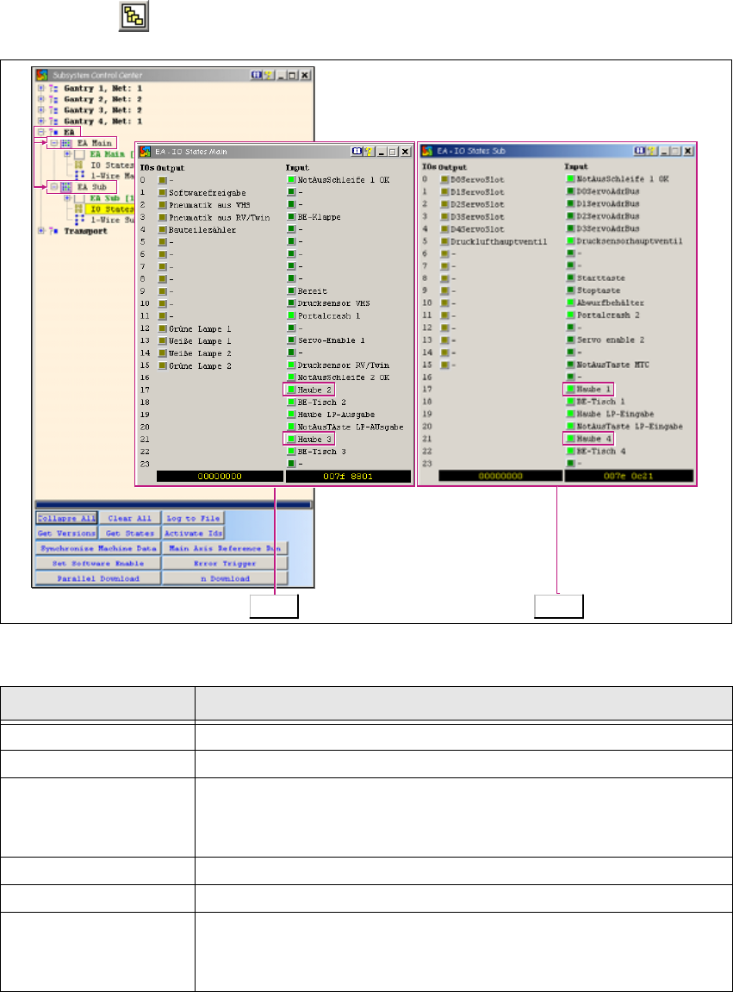Toggle the D0ServoSlot output in Sub window
This screenshot has height=992, width=733.
[x=444, y=179]
